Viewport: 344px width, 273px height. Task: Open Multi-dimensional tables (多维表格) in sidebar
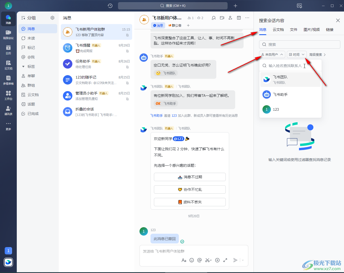(8, 80)
